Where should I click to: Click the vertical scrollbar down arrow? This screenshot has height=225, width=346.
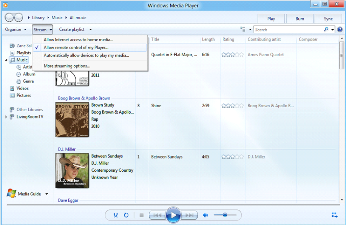(342, 200)
